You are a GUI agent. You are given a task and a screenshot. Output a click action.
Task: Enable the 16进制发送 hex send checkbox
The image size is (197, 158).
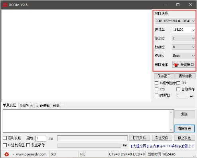click(5, 145)
